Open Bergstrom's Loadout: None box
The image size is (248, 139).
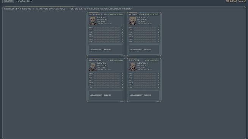[x=106, y=49]
